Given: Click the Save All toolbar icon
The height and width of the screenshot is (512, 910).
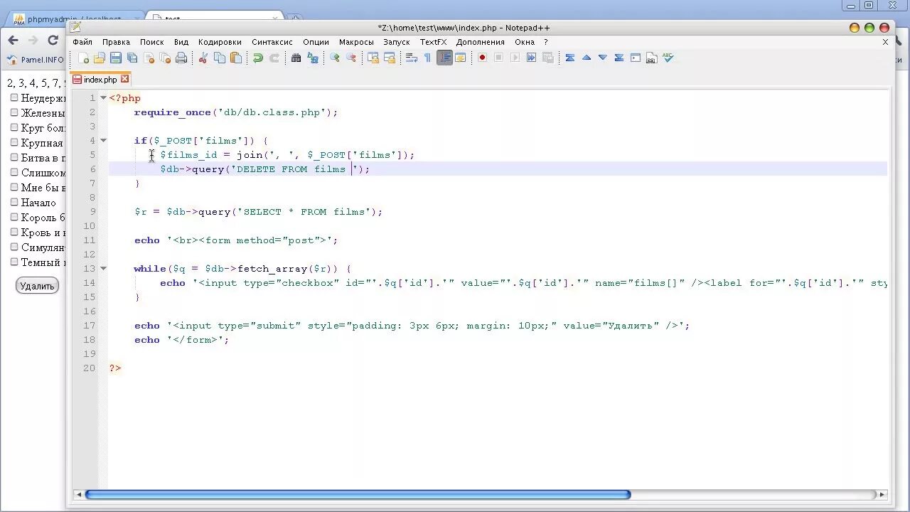Looking at the screenshot, I should coord(132,58).
